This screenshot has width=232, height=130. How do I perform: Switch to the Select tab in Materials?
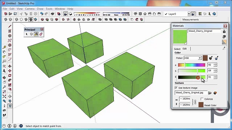coord(177,49)
